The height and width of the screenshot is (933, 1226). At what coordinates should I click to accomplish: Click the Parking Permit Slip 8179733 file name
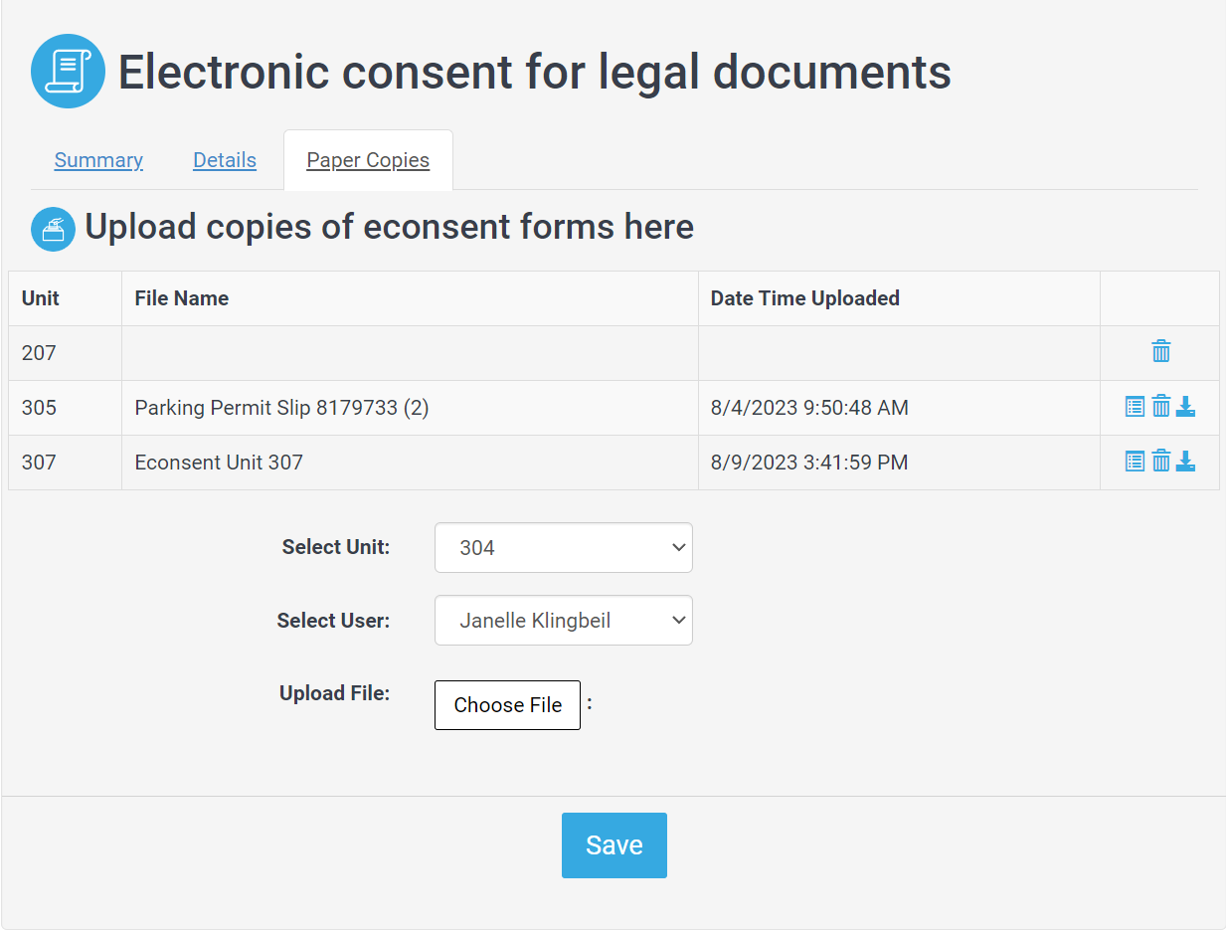point(281,408)
